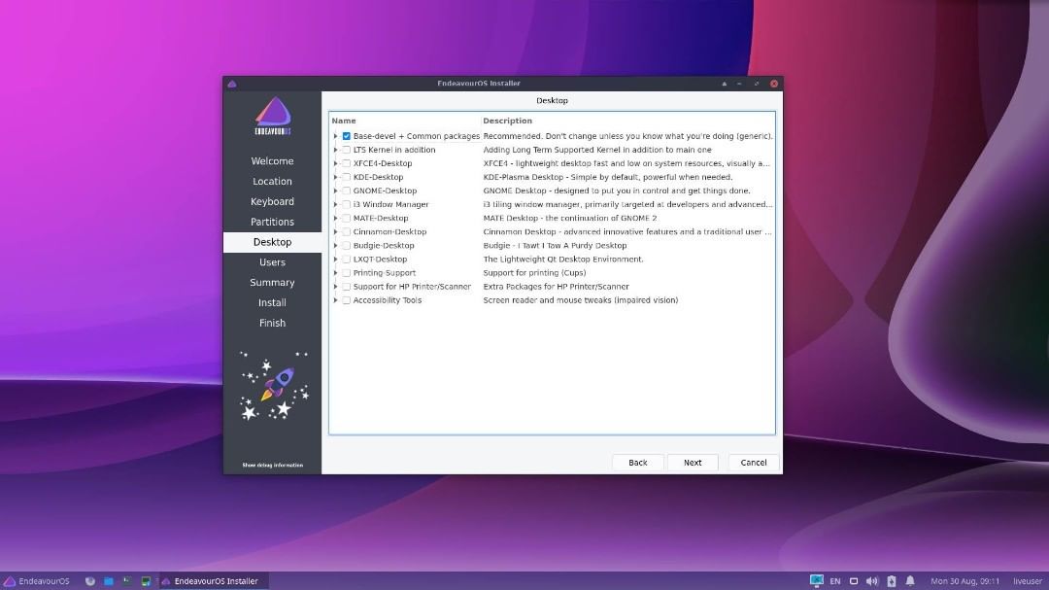Go to the Welcome step in sidebar

click(x=272, y=161)
